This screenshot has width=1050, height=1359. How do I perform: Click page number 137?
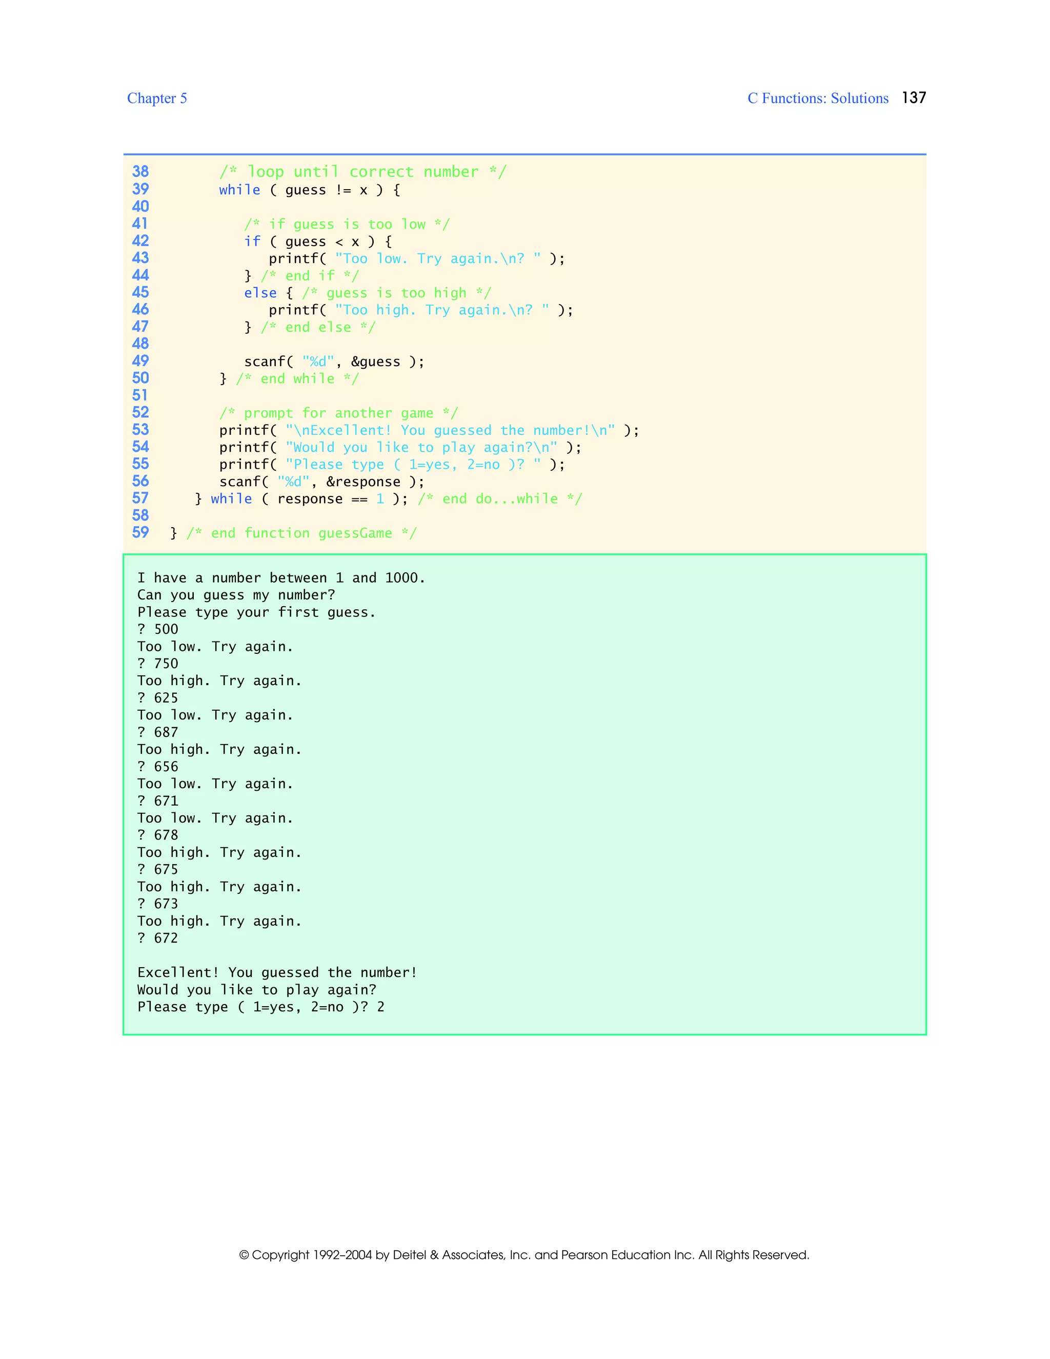(x=913, y=97)
